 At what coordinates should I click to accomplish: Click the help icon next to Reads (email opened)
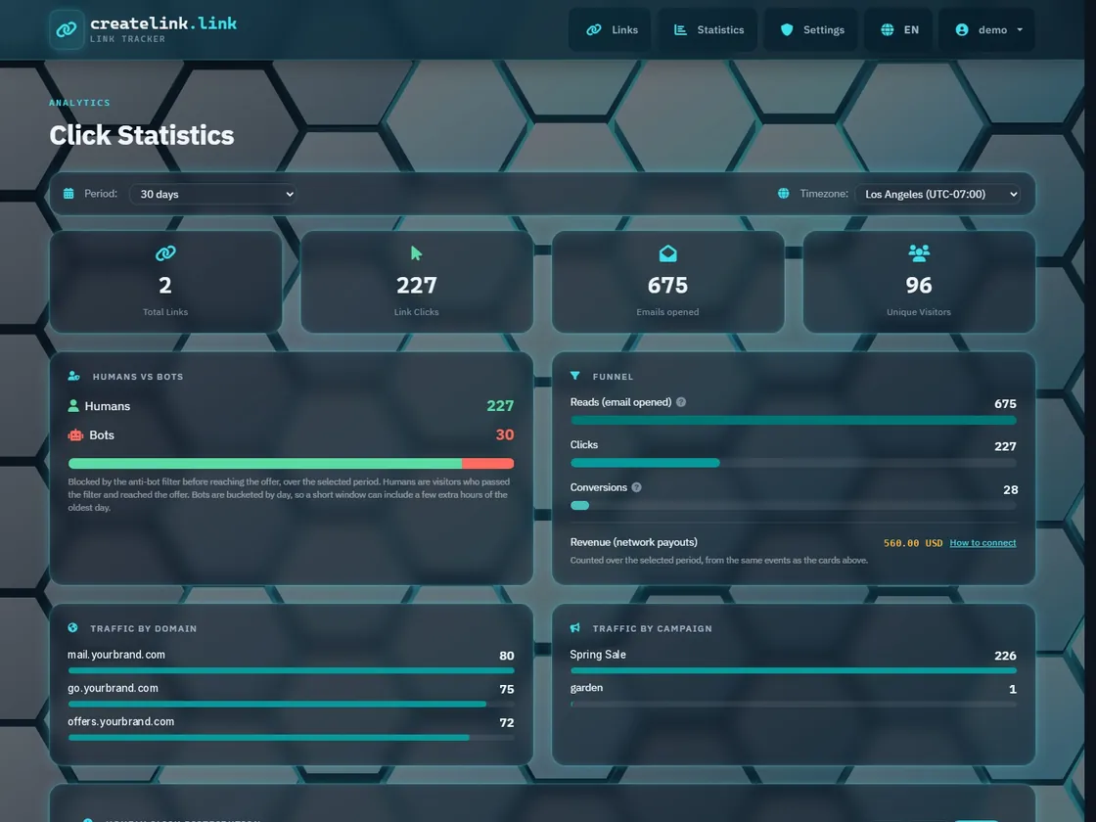point(681,402)
